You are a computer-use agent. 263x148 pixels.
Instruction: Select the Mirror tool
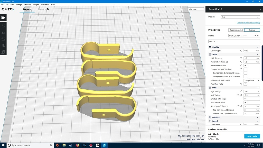point(3,45)
